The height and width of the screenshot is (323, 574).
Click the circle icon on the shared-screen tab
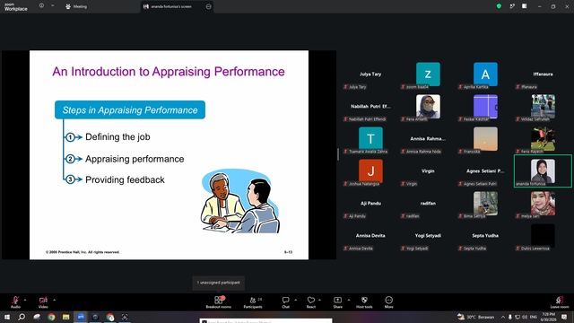209,6
